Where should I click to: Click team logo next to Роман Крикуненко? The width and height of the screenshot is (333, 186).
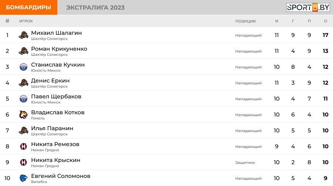[24, 51]
